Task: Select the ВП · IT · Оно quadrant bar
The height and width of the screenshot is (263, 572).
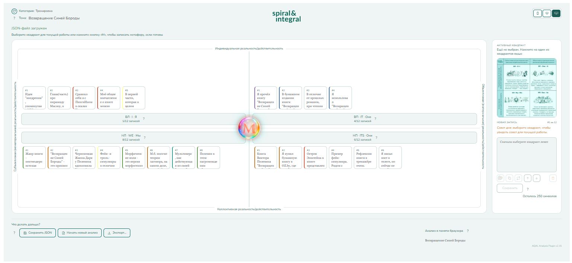Action: pyautogui.click(x=365, y=119)
